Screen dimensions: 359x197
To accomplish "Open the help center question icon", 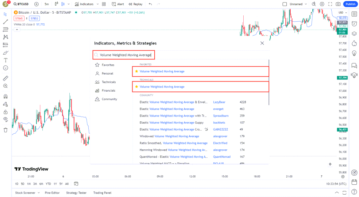I will coord(354,192).
